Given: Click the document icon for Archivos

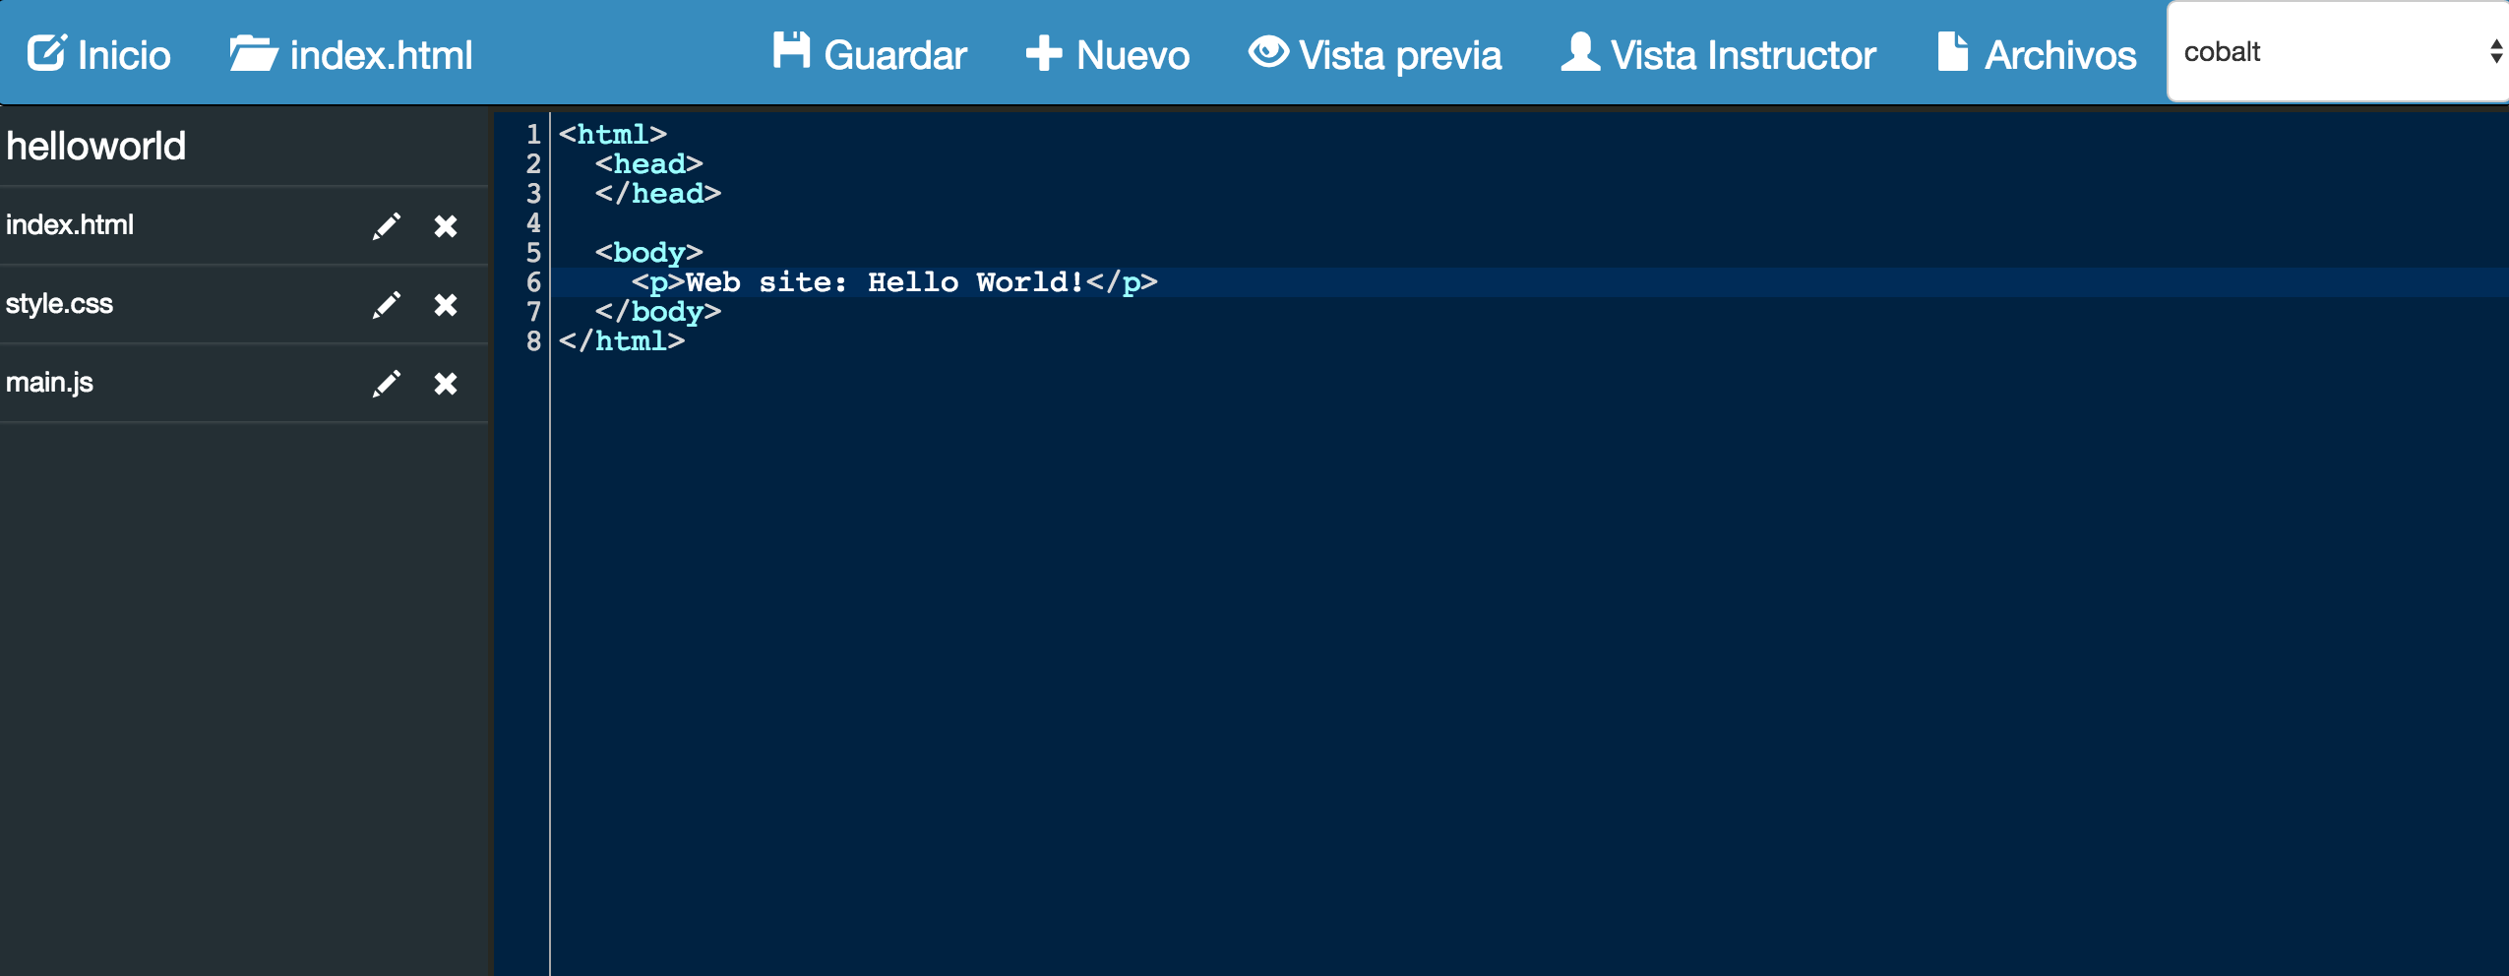Looking at the screenshot, I should pyautogui.click(x=1953, y=51).
